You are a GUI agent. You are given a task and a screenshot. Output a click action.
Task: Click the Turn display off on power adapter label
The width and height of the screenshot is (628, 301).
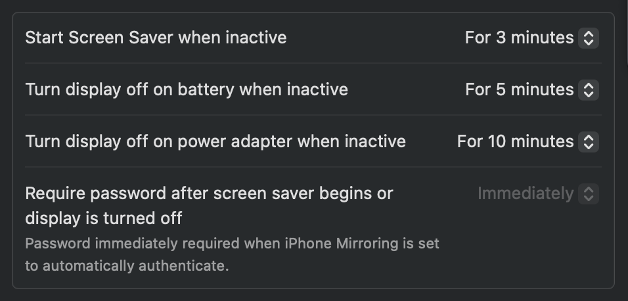click(215, 141)
